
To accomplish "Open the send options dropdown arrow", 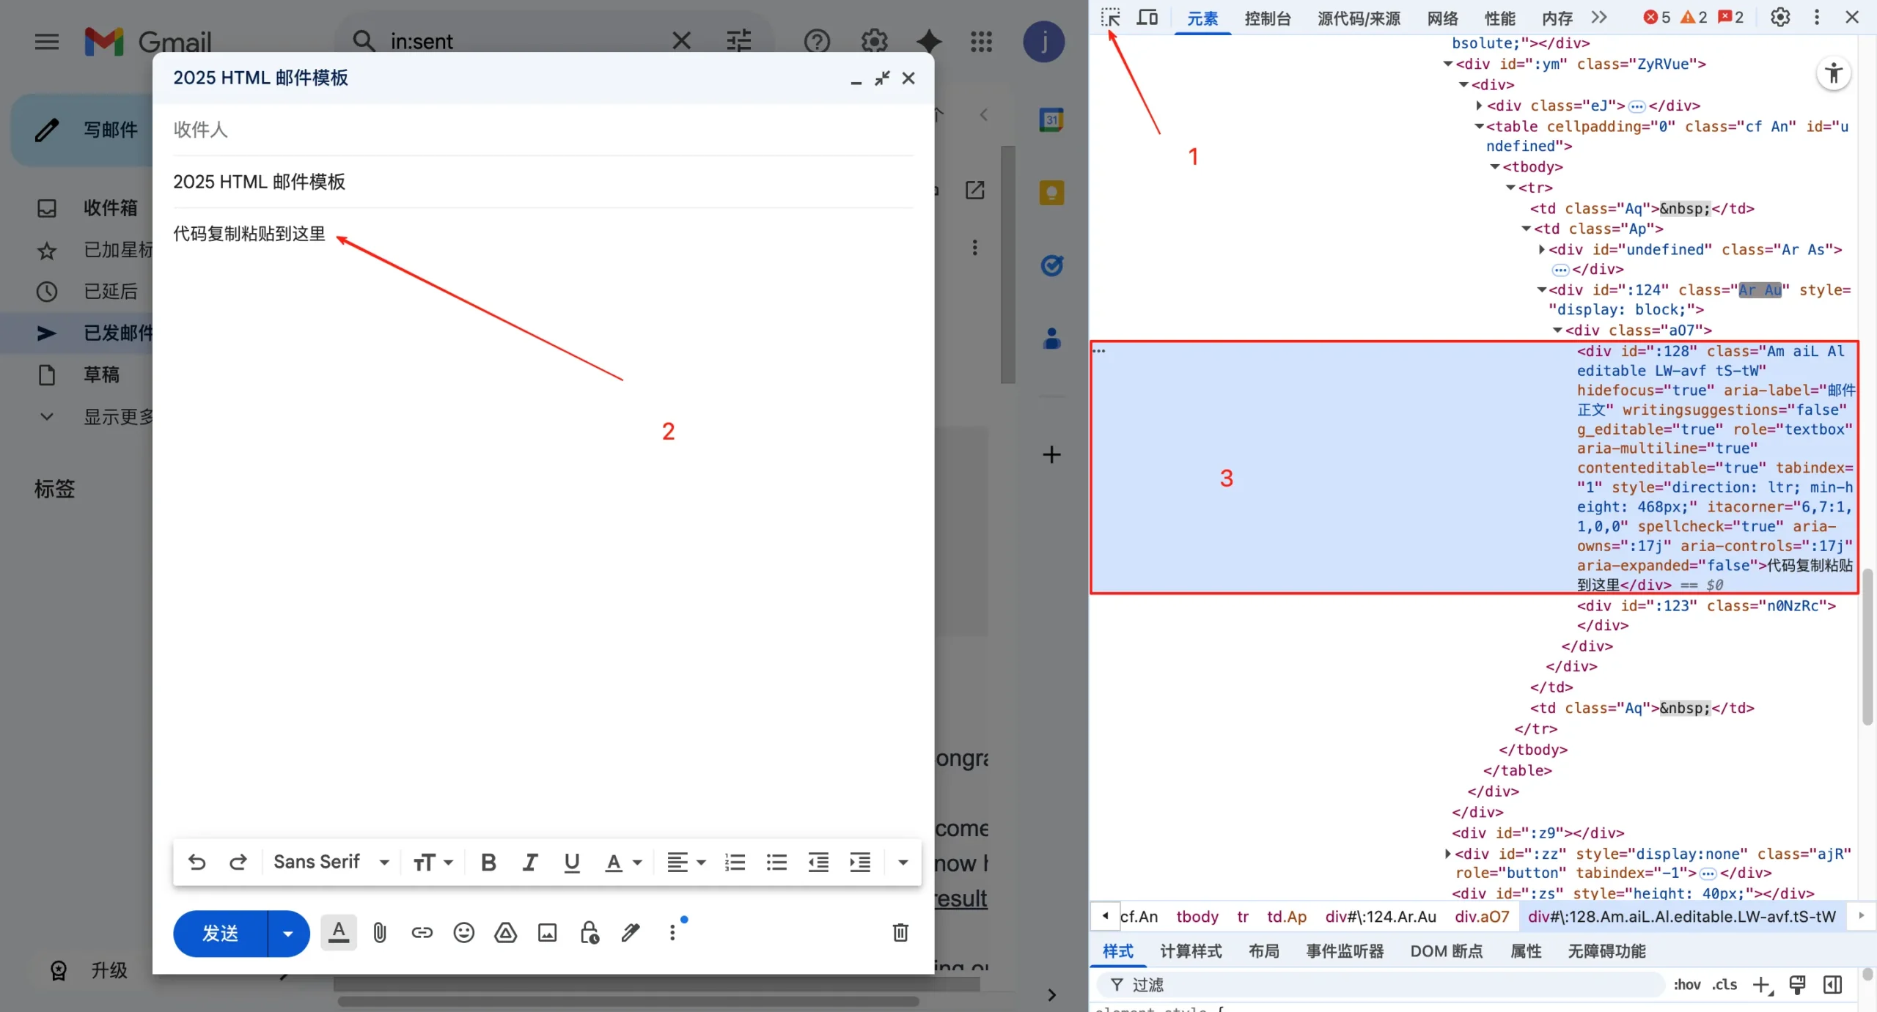I will click(x=286, y=933).
